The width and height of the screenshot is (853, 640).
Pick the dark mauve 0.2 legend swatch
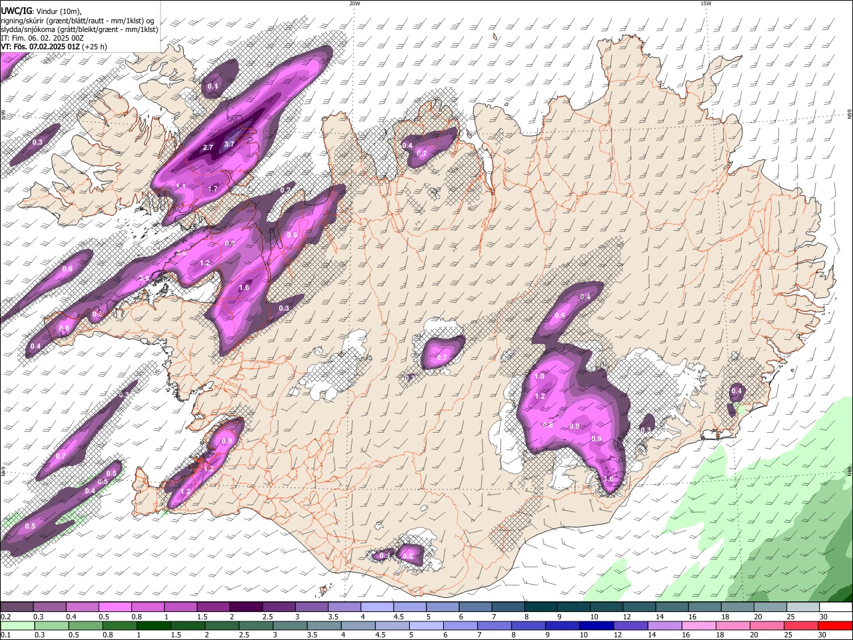pos(17,607)
